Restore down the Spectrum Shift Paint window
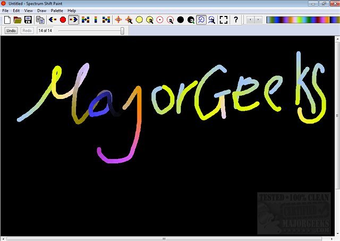 [324, 4]
